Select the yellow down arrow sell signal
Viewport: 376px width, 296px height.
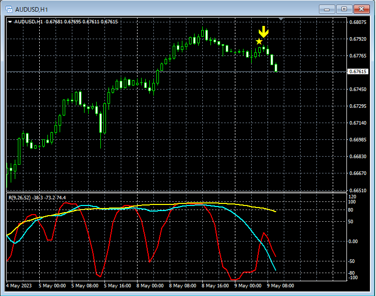click(x=263, y=32)
